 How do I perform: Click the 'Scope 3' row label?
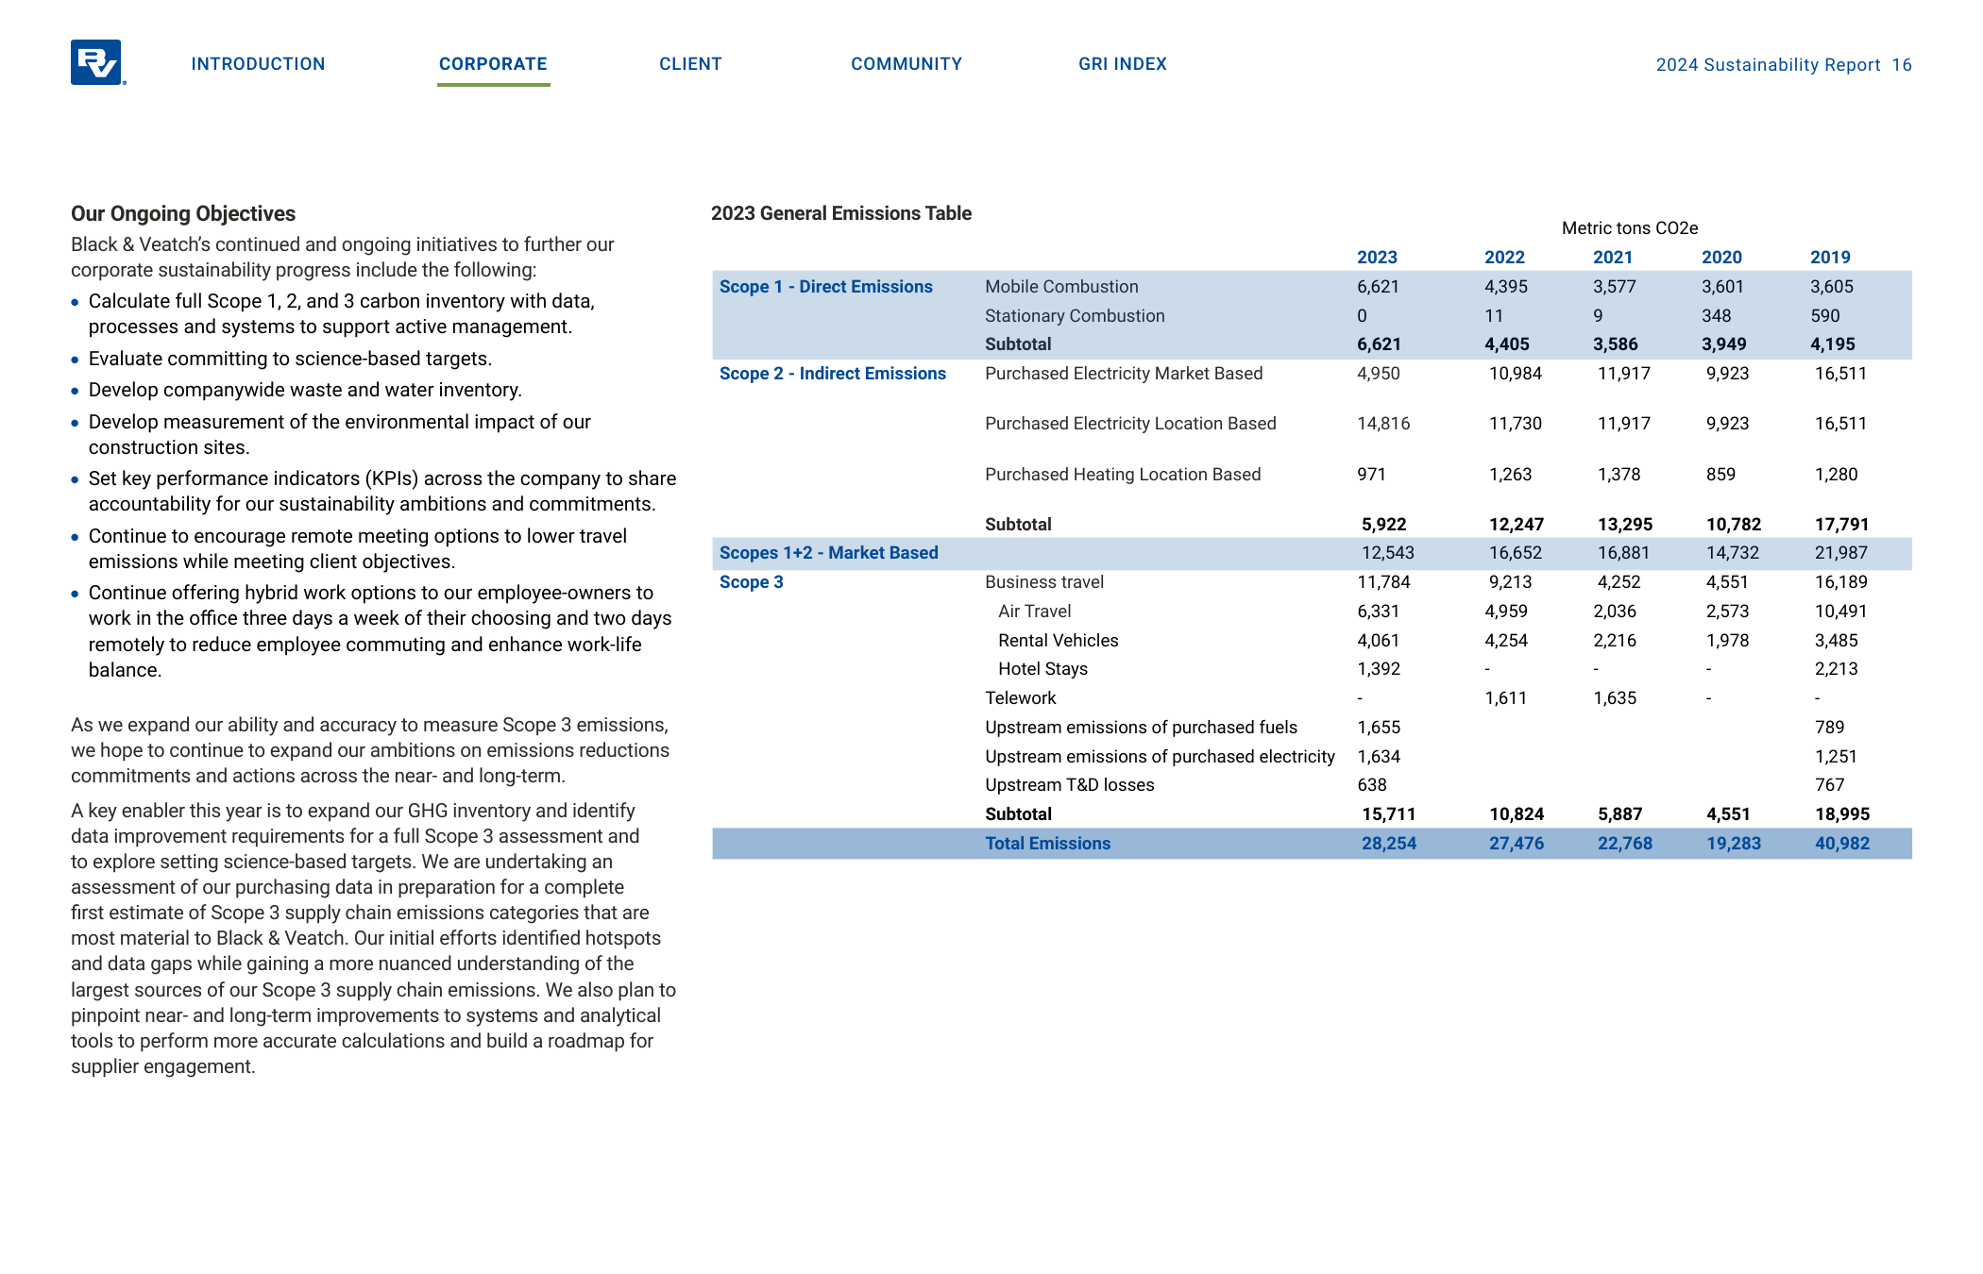(751, 582)
